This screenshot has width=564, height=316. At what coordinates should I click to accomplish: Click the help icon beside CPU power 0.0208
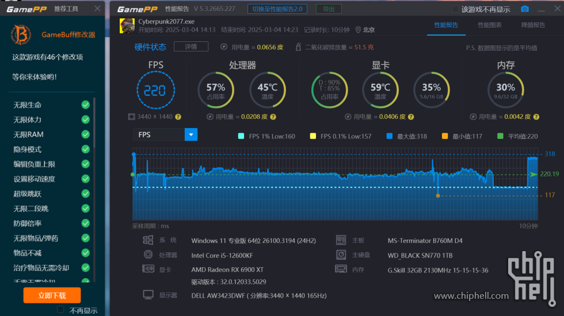(x=273, y=117)
